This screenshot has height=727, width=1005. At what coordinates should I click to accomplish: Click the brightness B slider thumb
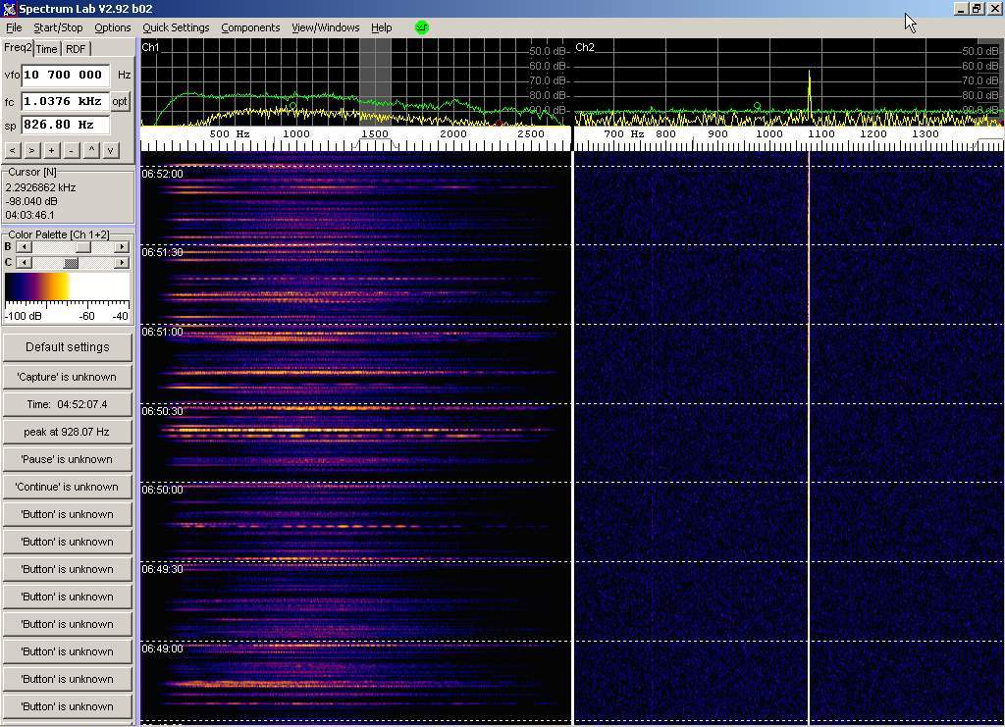coord(83,247)
